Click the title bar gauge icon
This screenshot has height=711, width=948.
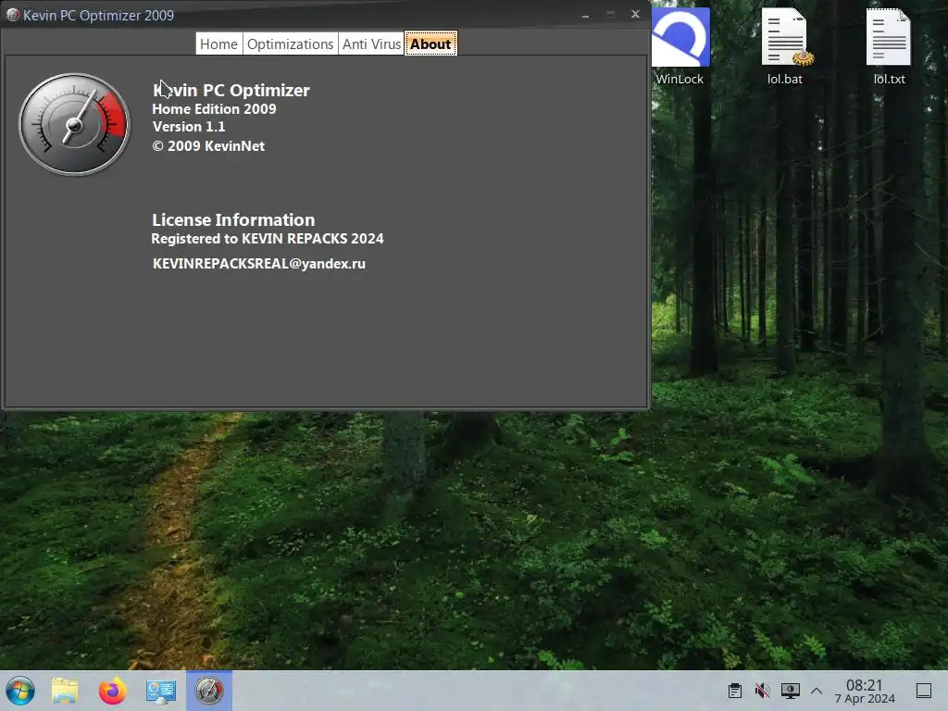(13, 15)
